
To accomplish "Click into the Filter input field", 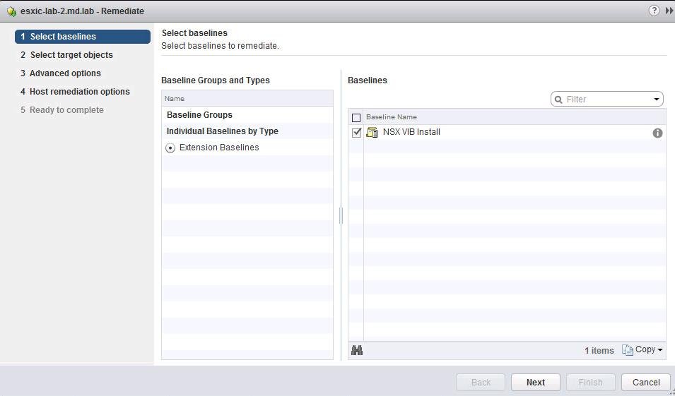I will pos(607,100).
